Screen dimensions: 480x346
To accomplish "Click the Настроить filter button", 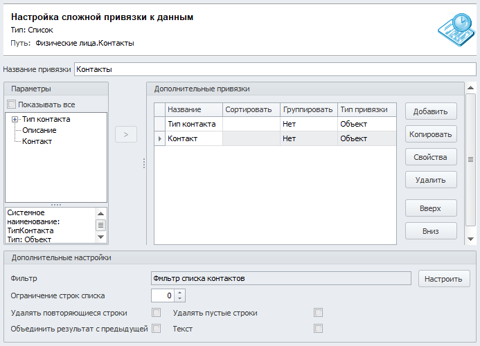I will (x=444, y=279).
